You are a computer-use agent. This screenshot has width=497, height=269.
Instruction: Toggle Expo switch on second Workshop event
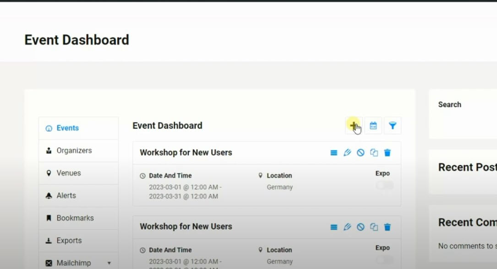click(385, 260)
